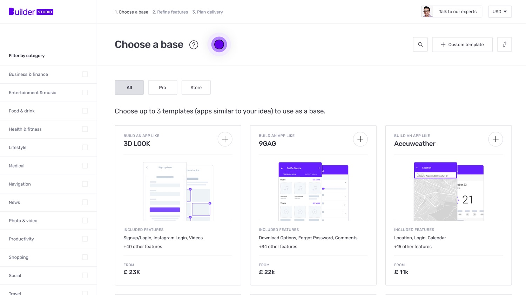Click the Social category label

pyautogui.click(x=15, y=275)
